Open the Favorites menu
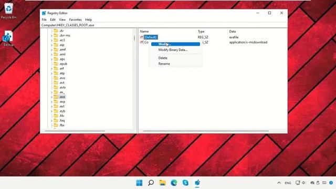The height and width of the screenshot is (189, 336). click(x=76, y=20)
